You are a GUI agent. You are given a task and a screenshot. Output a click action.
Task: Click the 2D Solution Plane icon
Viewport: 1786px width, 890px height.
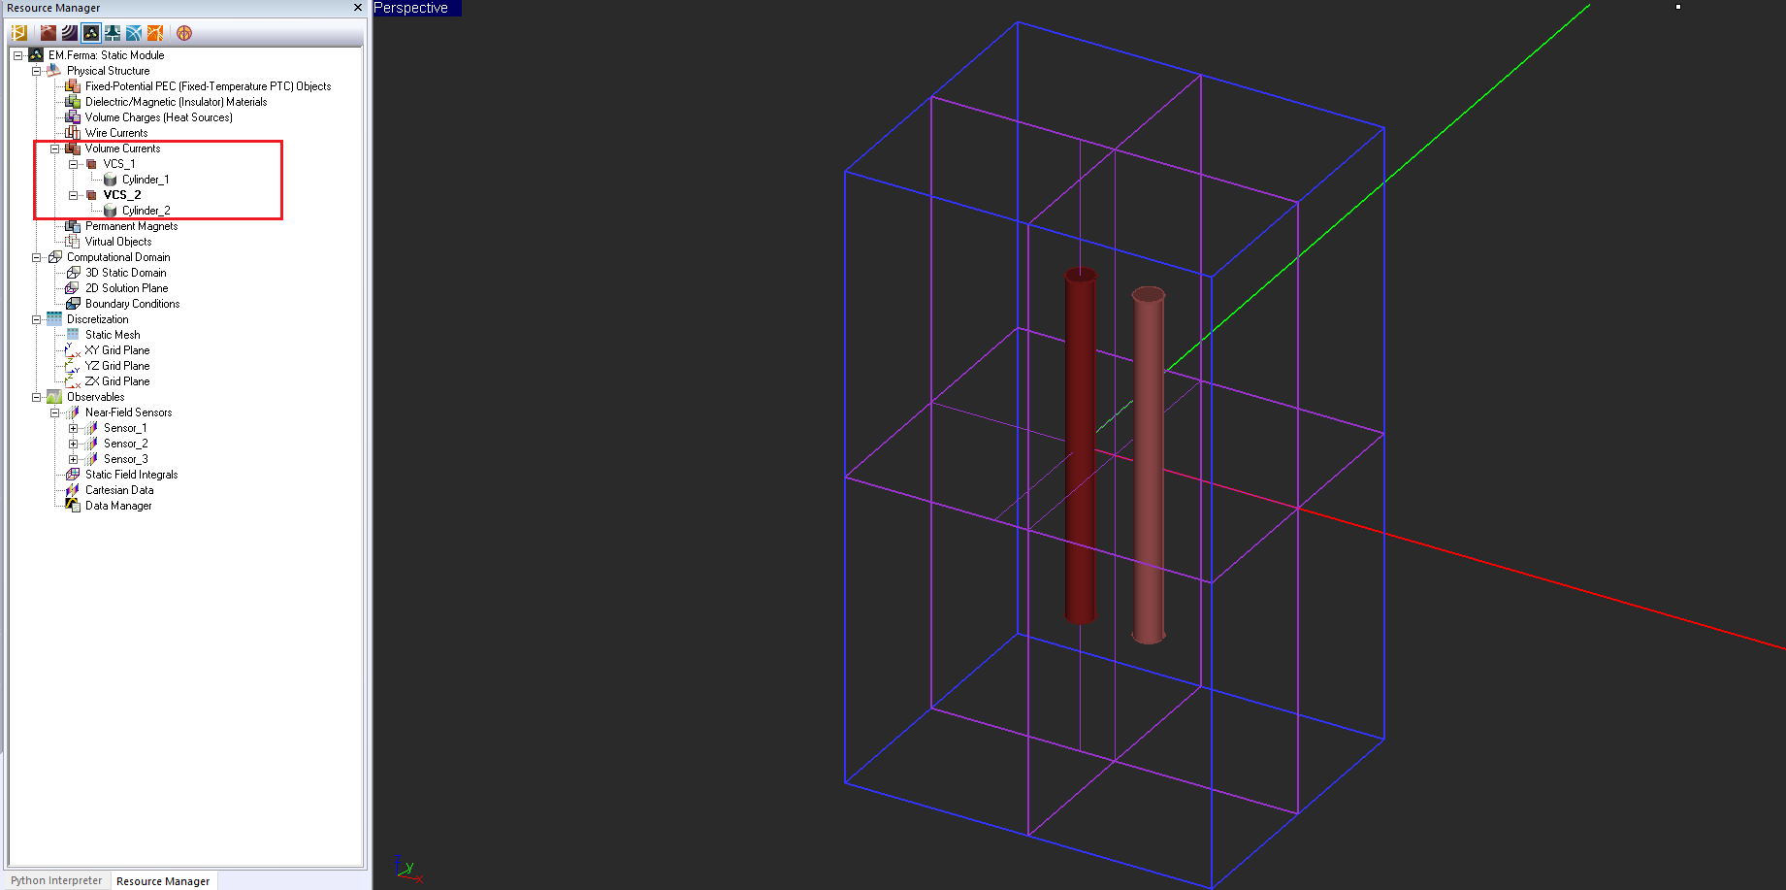pos(73,288)
